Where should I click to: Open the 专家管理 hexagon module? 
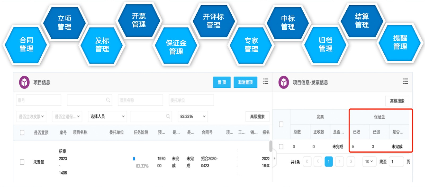tap(251, 45)
